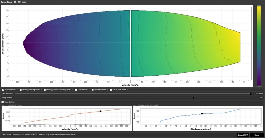Click the black marker on Force vs Velocity curve
Viewport: 265px width, 138px height.
(101, 111)
